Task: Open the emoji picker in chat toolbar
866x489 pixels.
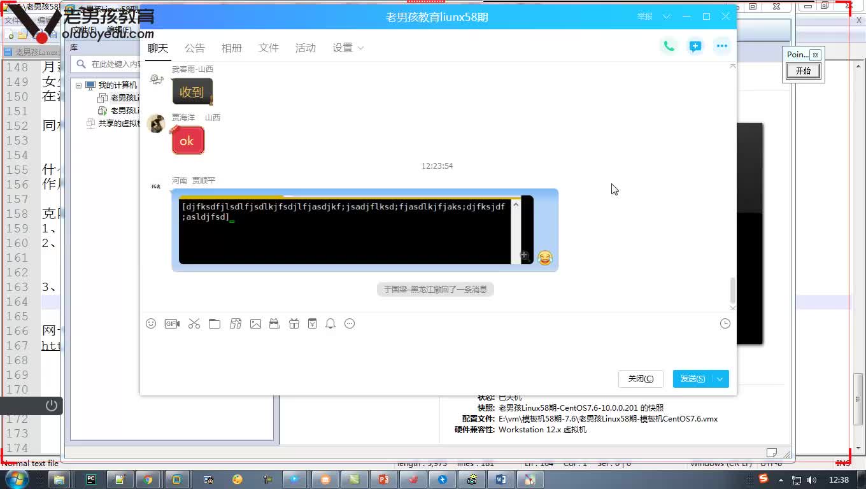Action: point(151,323)
